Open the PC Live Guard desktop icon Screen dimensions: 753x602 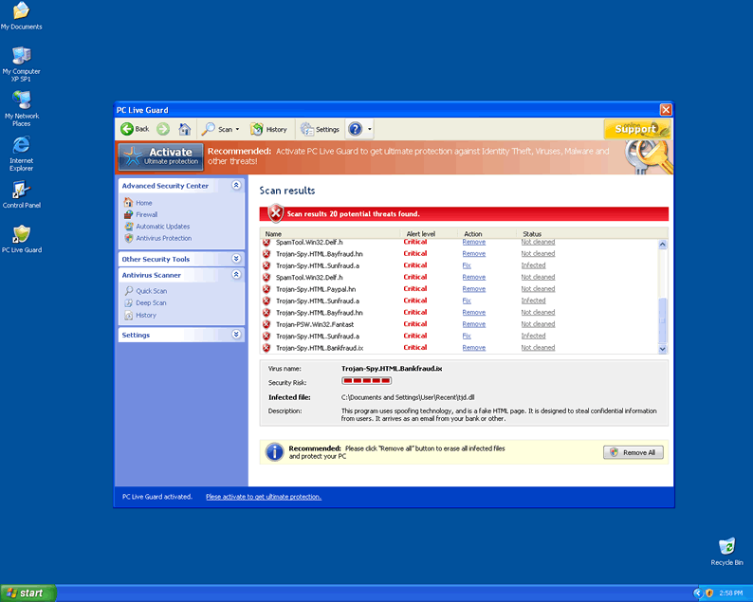(21, 238)
